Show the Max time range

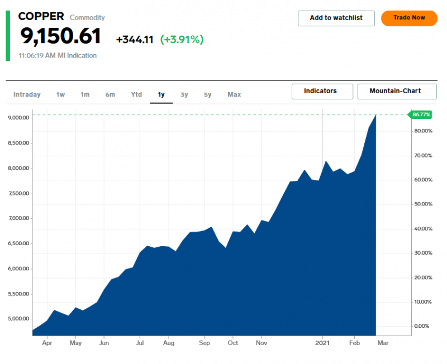coord(234,94)
